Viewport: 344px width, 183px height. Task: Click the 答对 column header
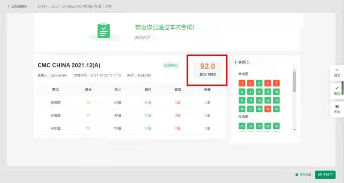[148, 90]
